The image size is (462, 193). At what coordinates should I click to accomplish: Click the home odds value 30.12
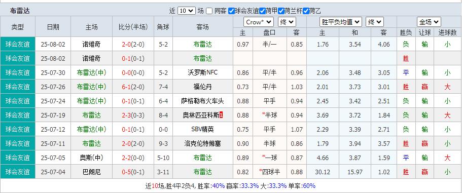click(x=323, y=172)
